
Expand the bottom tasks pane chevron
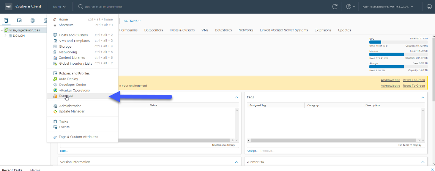[432, 169]
